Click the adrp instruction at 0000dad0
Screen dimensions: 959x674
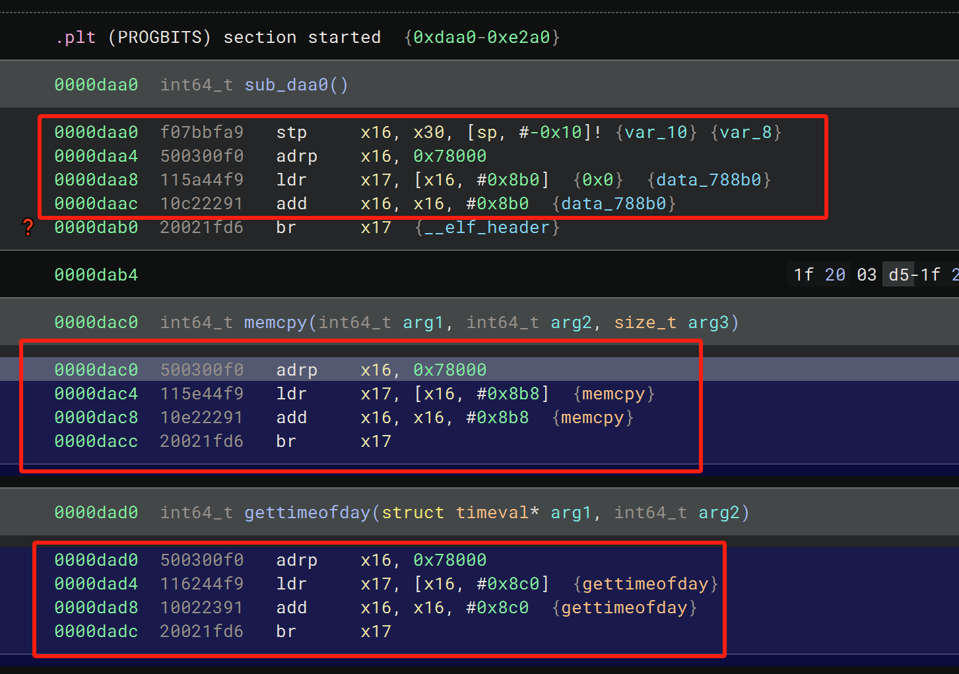point(297,560)
